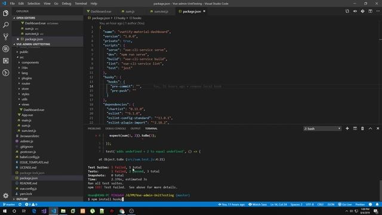Expand the Outline section
This screenshot has height=215, width=382.
48,199
